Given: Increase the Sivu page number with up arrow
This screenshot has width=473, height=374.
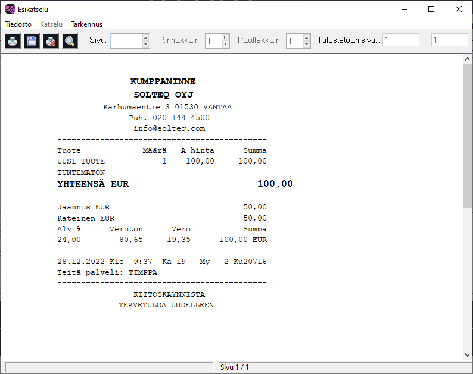Looking at the screenshot, I should click(146, 37).
